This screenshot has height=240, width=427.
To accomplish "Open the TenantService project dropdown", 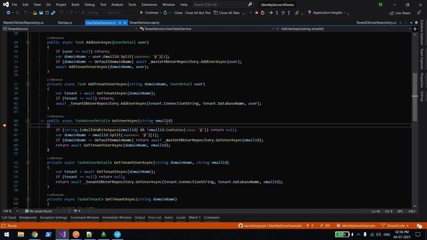I will 69,29.
